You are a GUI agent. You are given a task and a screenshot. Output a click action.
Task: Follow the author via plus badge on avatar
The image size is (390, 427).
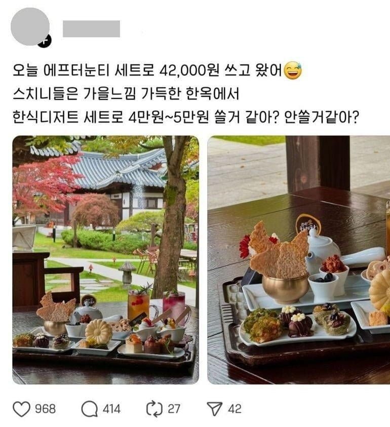point(45,41)
